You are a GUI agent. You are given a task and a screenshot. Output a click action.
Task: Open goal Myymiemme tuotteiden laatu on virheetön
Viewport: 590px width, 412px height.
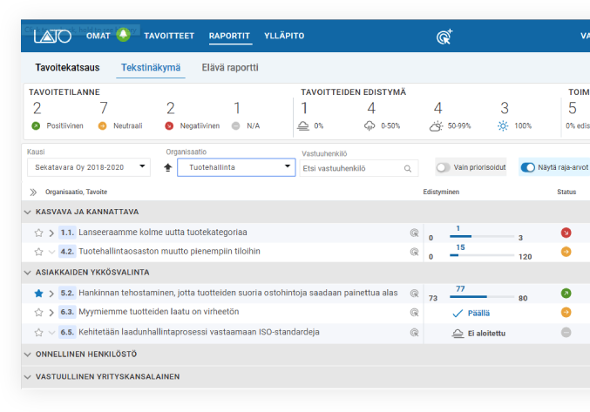coord(159,312)
